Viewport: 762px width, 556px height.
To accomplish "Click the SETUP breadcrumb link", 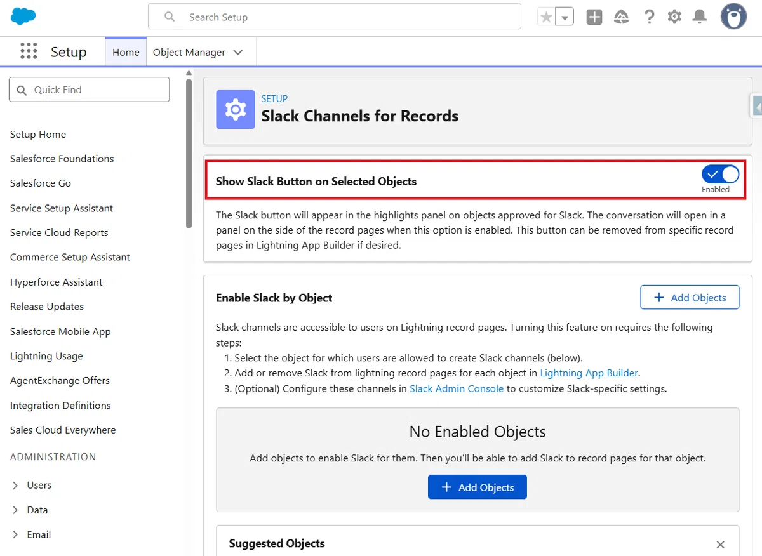I will coord(274,98).
